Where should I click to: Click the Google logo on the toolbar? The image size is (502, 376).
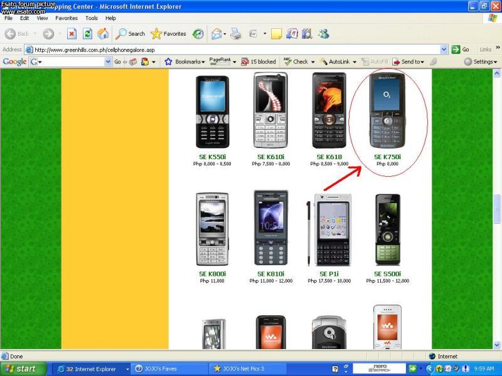(14, 61)
